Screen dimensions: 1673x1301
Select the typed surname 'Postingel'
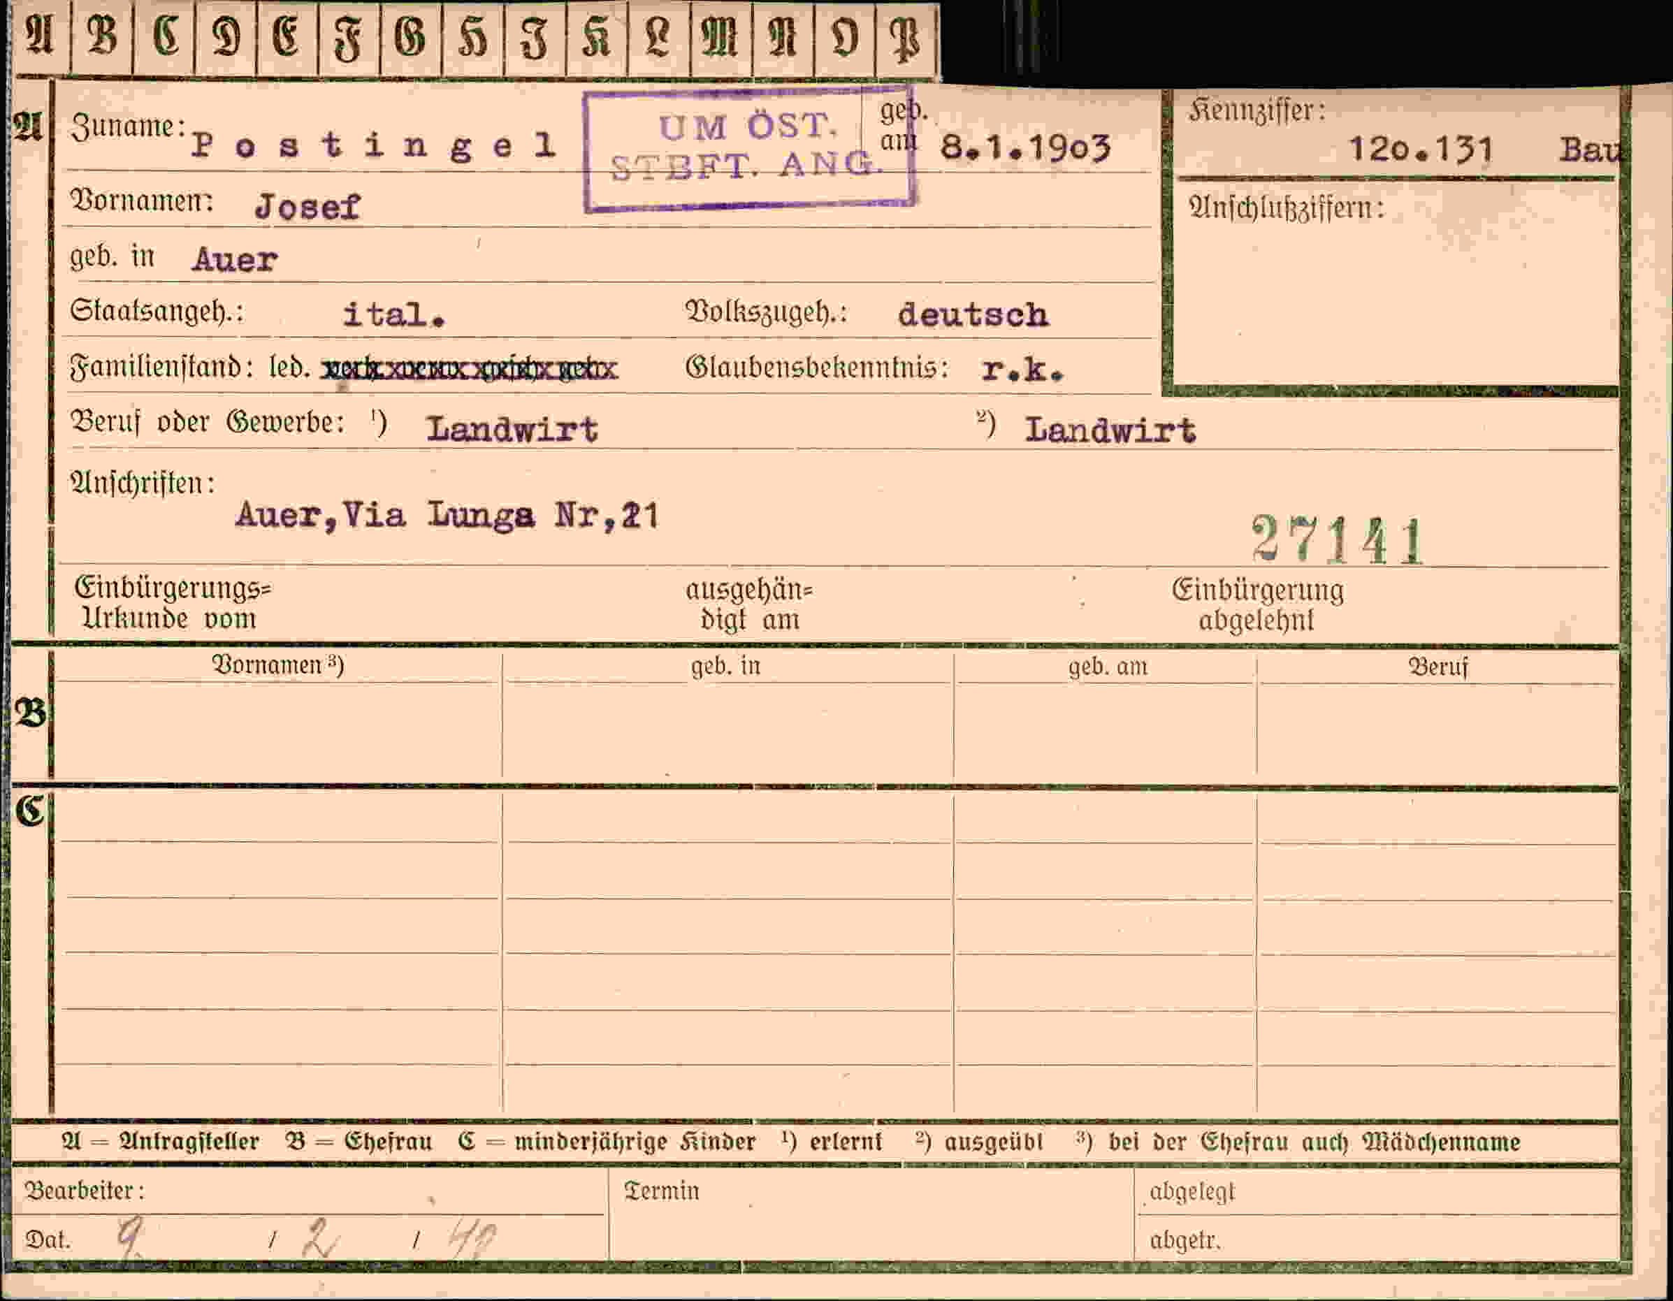(373, 145)
